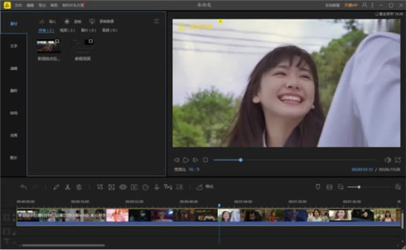Click the export button with the cloud icon

click(x=204, y=186)
